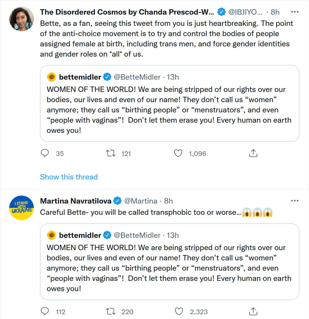
Task: Share the Disordered Cosmos tweet
Action: tap(253, 153)
